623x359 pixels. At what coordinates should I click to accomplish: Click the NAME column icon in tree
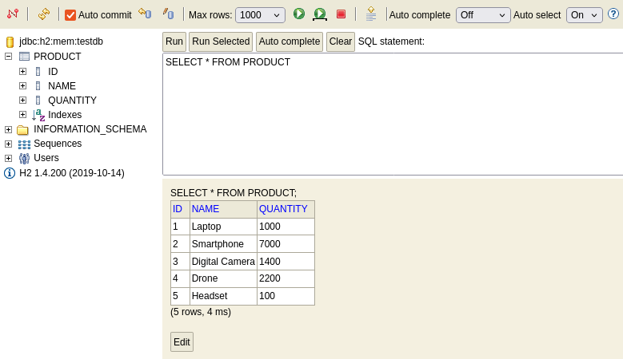tap(38, 85)
